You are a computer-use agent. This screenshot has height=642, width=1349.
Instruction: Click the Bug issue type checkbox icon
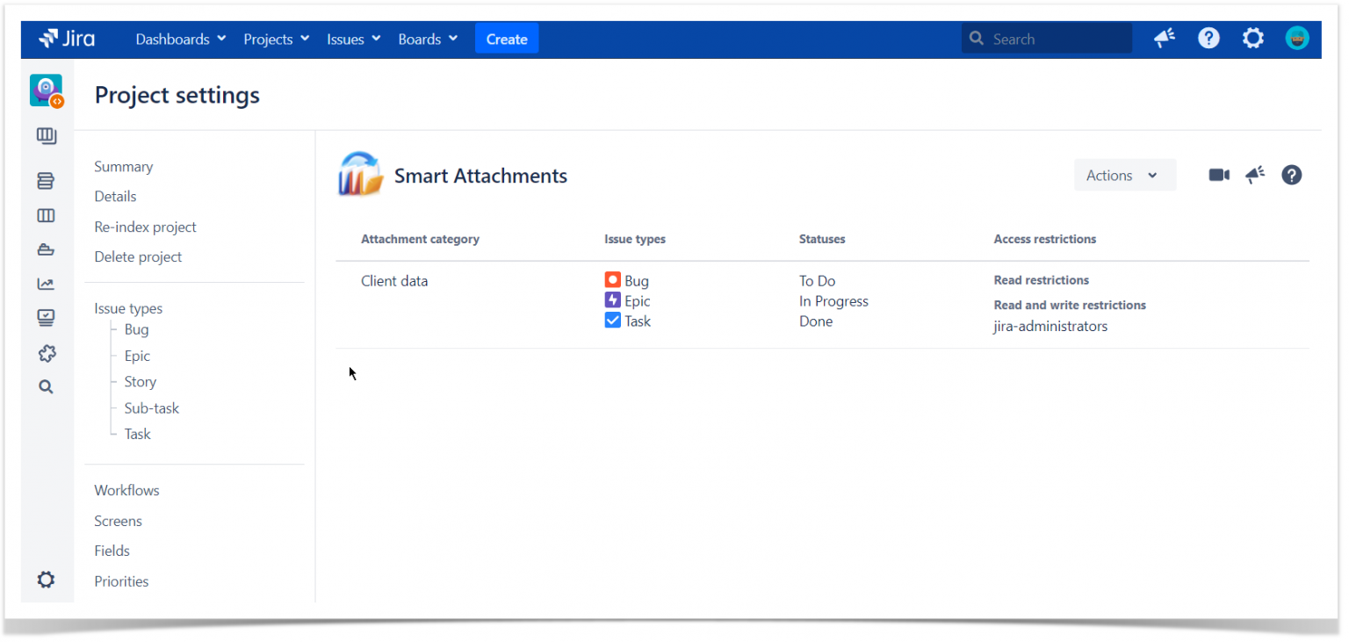pyautogui.click(x=612, y=279)
